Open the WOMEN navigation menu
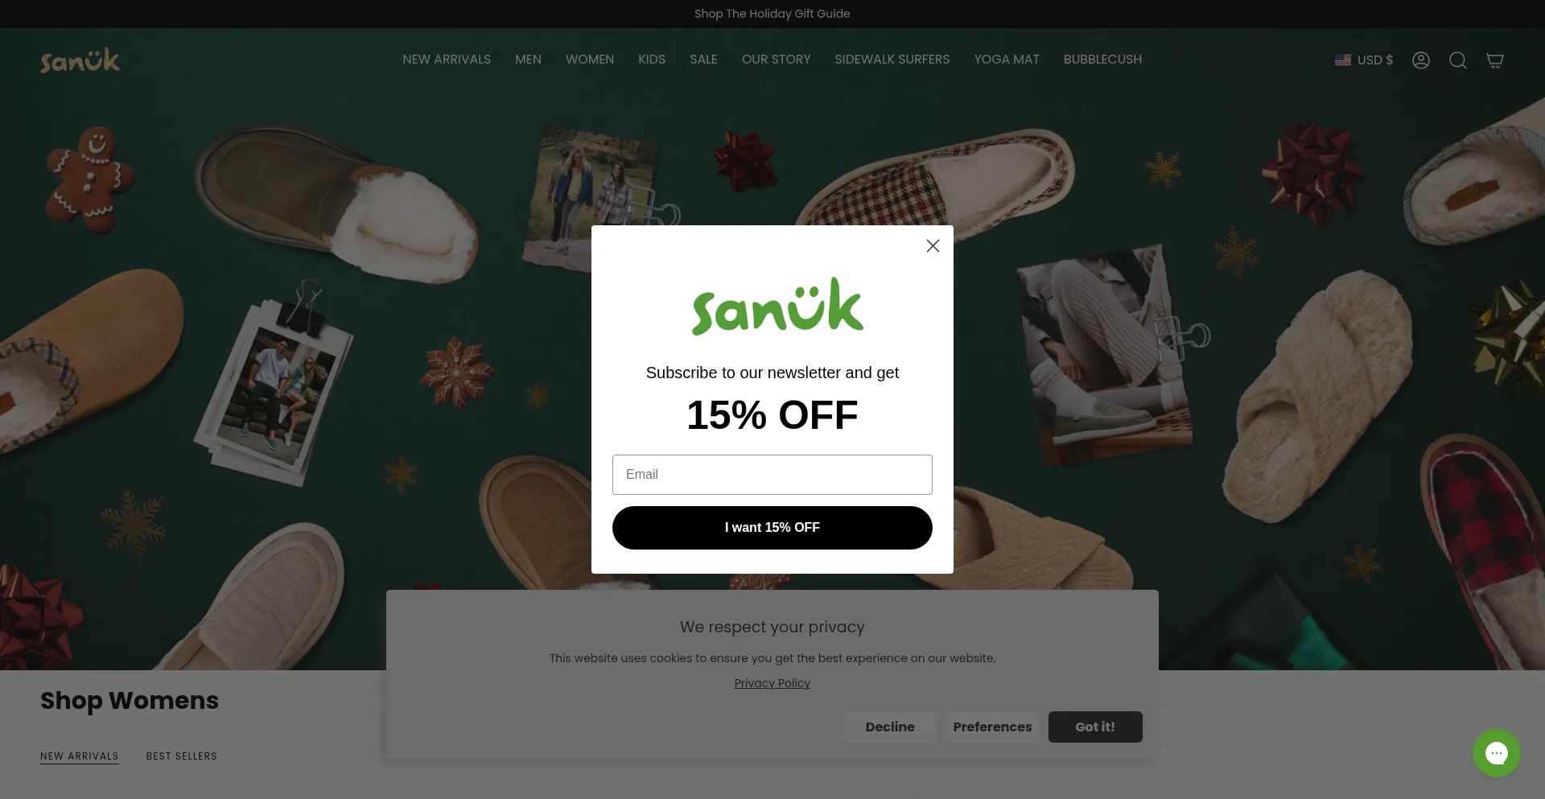Viewport: 1545px width, 799px height. 590,60
